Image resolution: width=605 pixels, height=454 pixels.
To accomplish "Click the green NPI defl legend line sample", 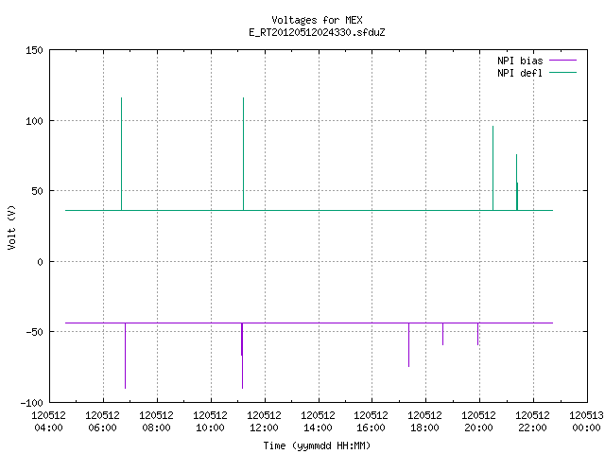I will tap(563, 72).
